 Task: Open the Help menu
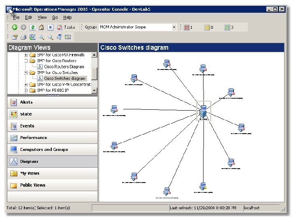[x=67, y=17]
